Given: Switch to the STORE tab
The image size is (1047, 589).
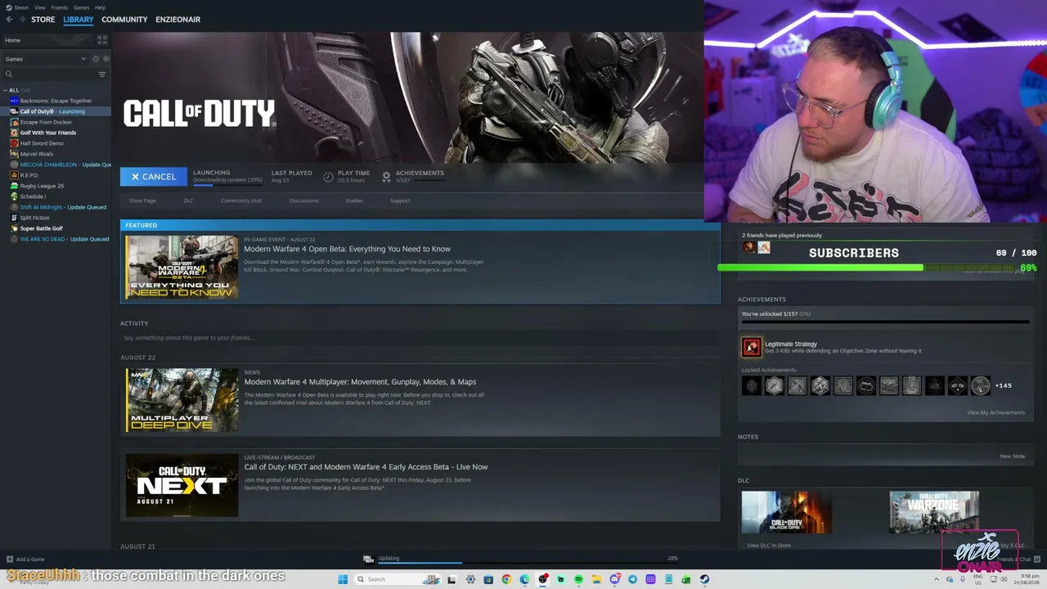Looking at the screenshot, I should click(x=43, y=20).
